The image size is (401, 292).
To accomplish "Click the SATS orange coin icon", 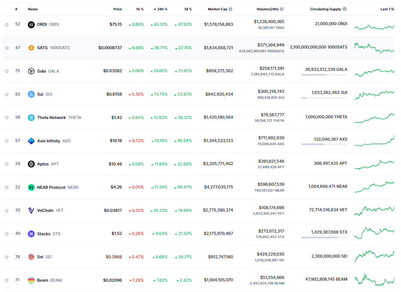I will [31, 48].
